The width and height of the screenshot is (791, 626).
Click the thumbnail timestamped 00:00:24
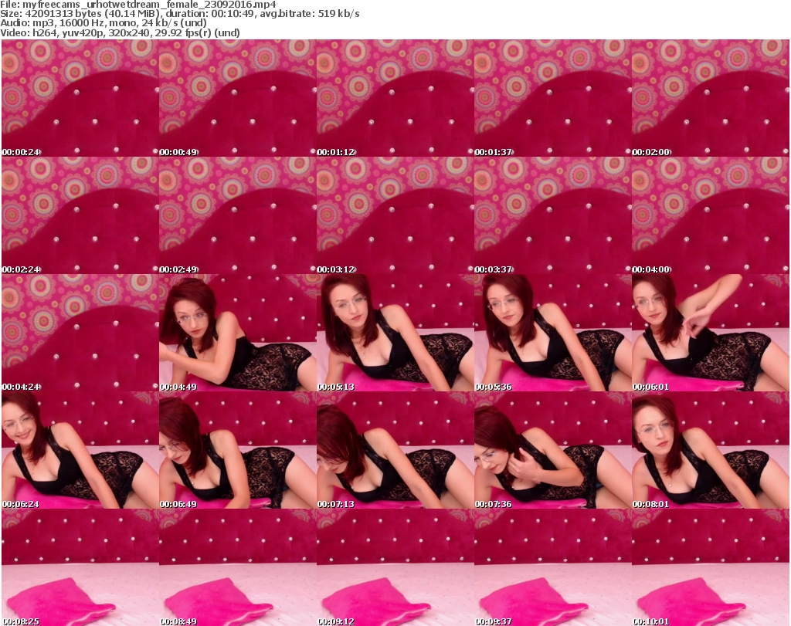[80, 98]
